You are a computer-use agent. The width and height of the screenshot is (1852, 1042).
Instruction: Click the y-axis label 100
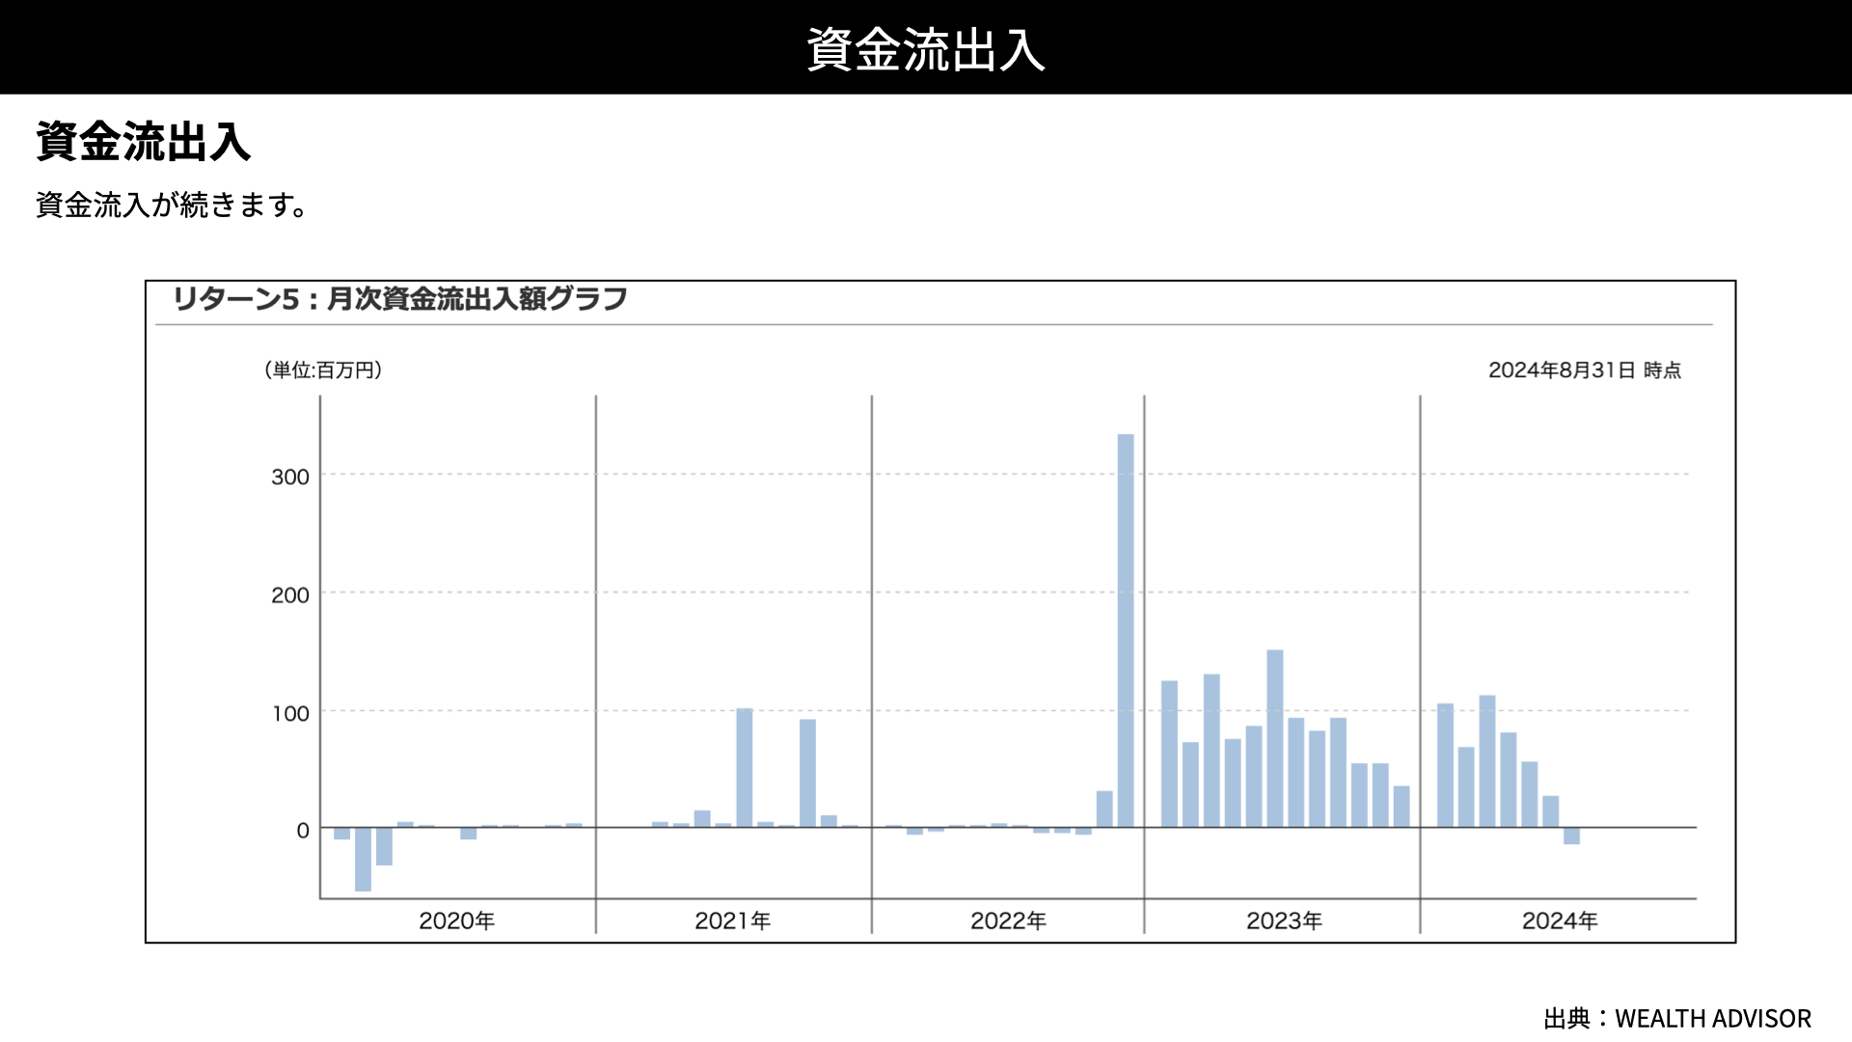pos(290,714)
